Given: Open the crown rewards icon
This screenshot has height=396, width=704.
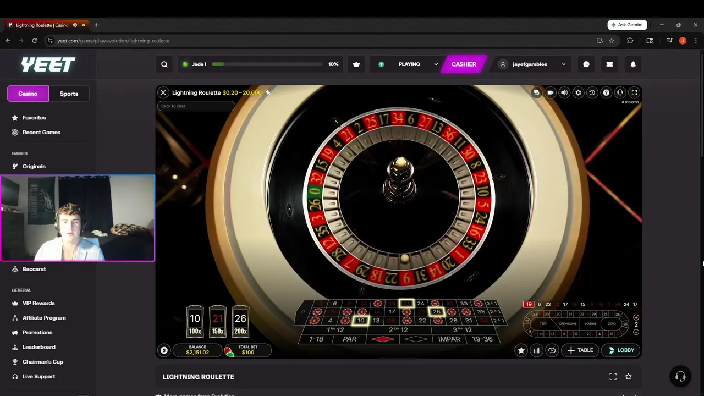Looking at the screenshot, I should point(356,64).
